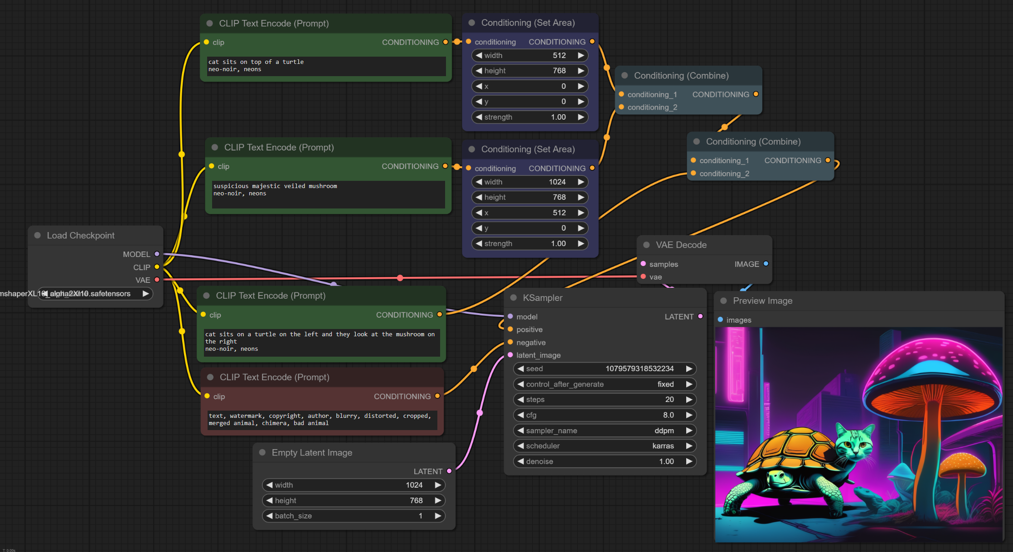Select next checkpoint with the ckpt right arrow
The image size is (1013, 552).
point(145,294)
